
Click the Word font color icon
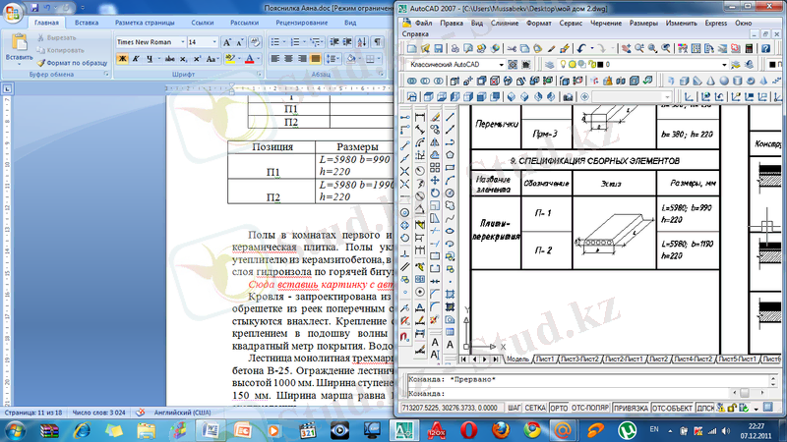click(x=248, y=59)
